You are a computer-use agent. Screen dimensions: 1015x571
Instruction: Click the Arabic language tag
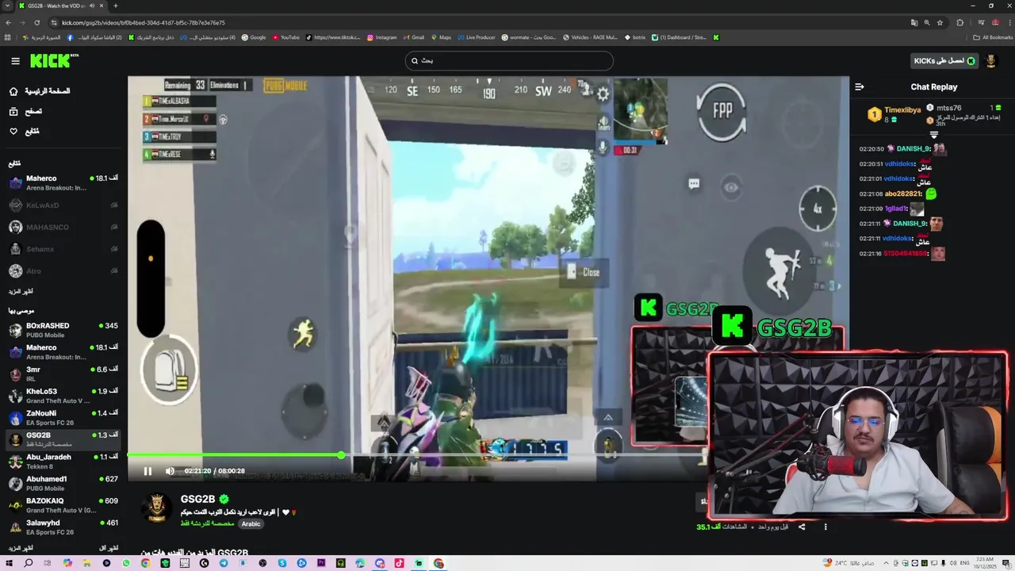point(251,524)
